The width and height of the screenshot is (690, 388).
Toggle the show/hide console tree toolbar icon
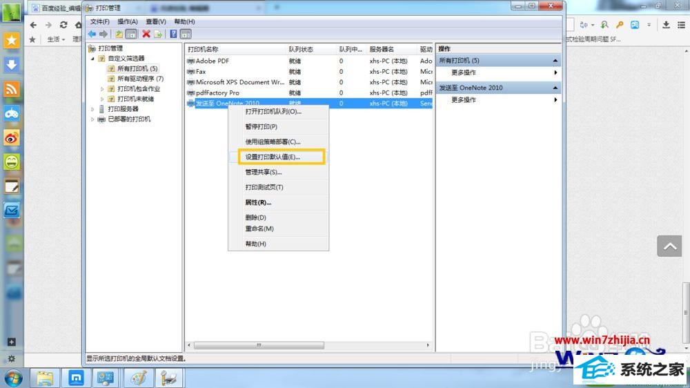pyautogui.click(x=130, y=34)
